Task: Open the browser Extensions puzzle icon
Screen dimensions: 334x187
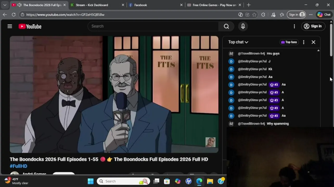Action: click(263, 15)
